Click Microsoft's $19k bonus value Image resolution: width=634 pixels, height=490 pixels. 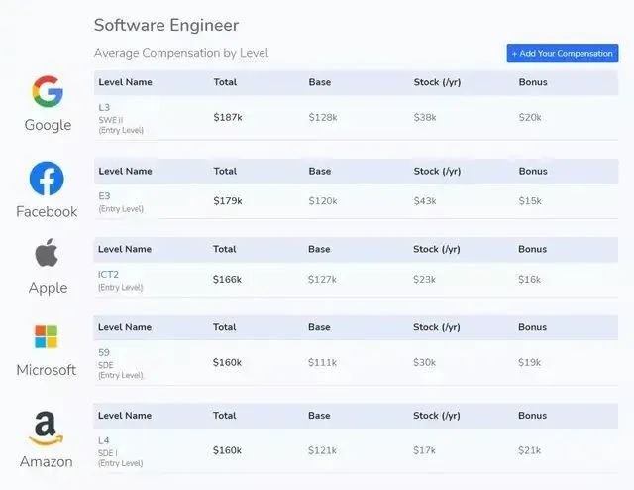pos(530,362)
